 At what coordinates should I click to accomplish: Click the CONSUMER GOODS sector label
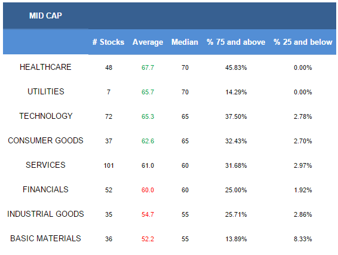coord(45,140)
